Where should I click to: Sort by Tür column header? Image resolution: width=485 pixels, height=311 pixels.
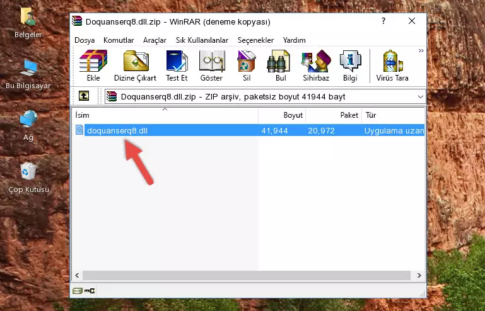(x=393, y=115)
